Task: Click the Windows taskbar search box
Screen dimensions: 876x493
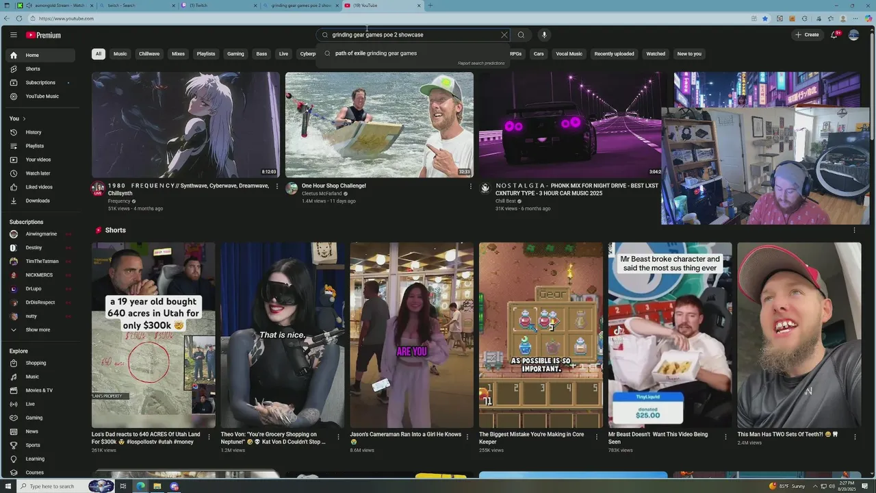Action: click(x=51, y=486)
